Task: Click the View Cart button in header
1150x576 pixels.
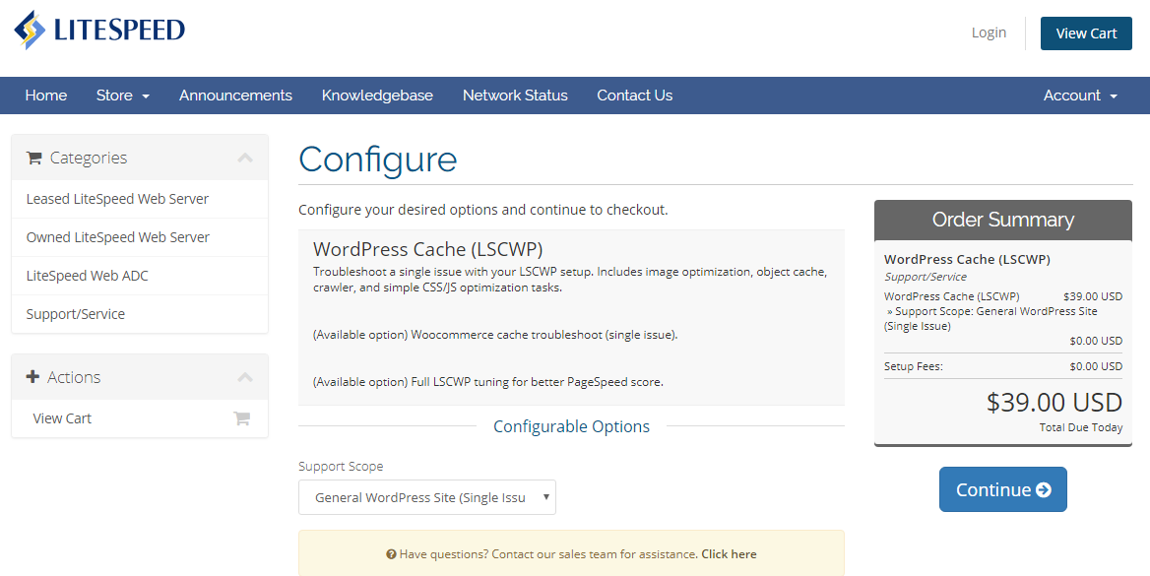Action: [1086, 33]
